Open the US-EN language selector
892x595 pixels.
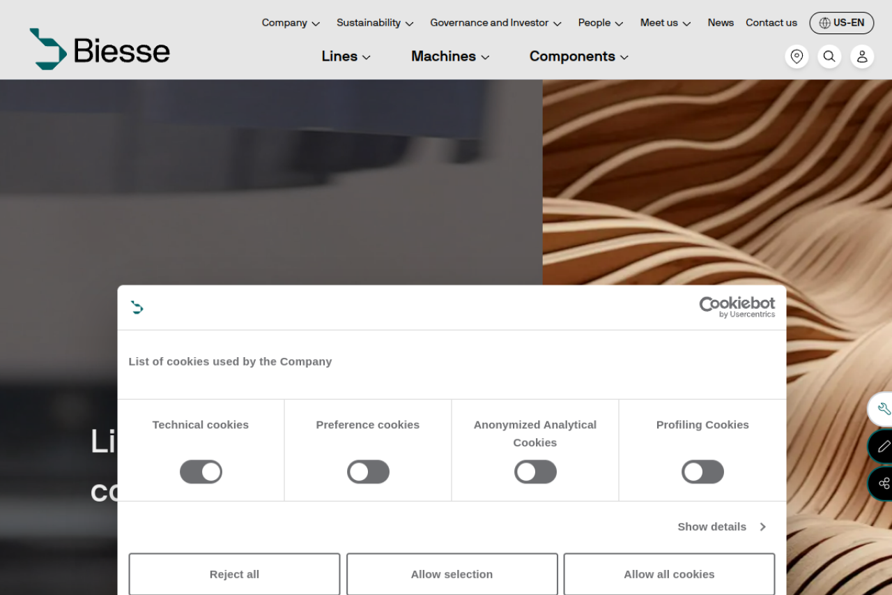(x=841, y=23)
